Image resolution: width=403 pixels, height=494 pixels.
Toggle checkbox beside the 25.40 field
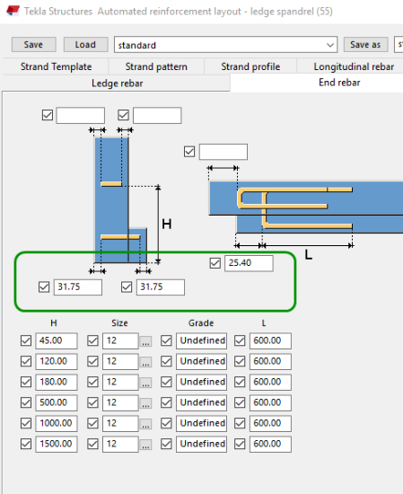point(215,263)
